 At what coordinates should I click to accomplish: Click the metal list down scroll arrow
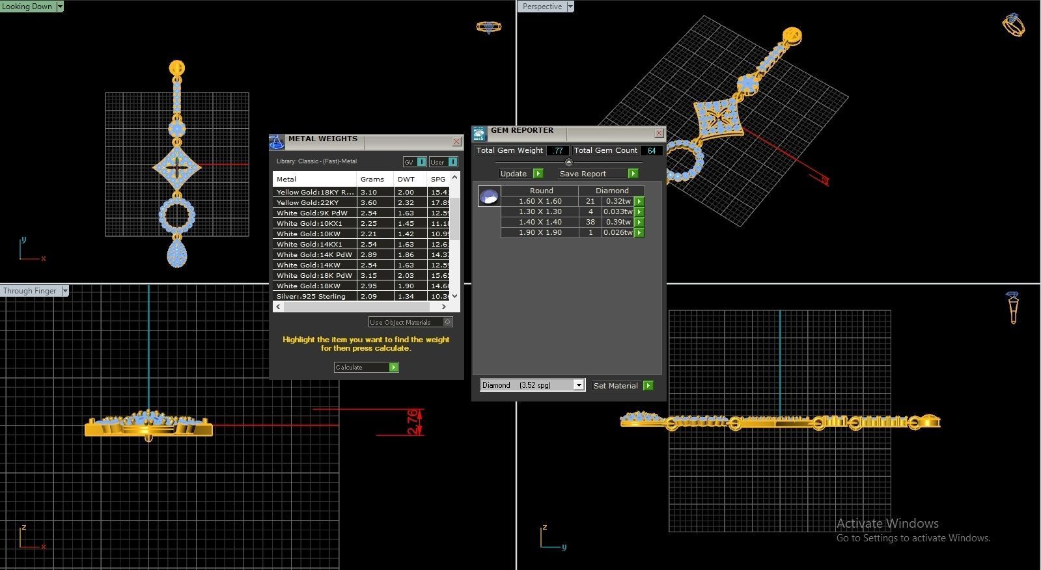coord(455,296)
